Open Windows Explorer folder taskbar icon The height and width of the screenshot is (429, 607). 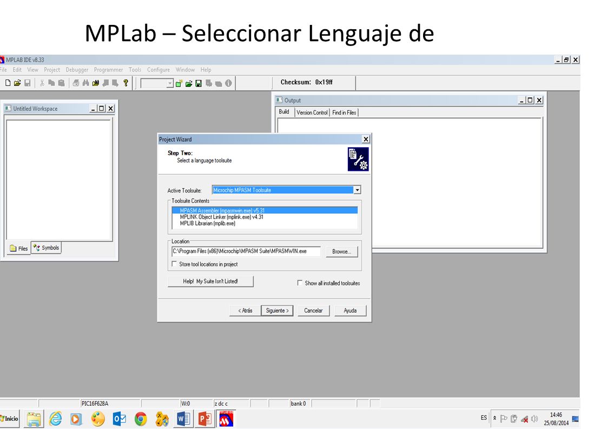[34, 419]
